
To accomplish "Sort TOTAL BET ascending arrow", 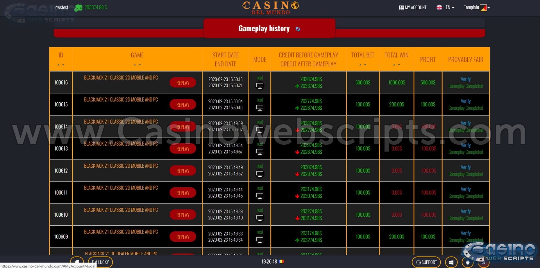I will [x=360, y=65].
